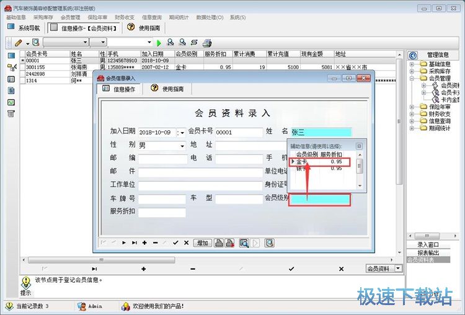Expand the 基础信息 tree node
The image size is (465, 315).
[412, 64]
